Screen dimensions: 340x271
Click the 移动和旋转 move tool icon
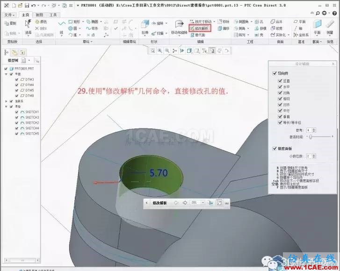pos(179,24)
